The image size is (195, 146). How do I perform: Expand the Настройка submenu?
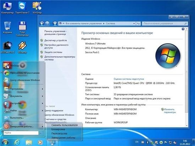click(23, 103)
